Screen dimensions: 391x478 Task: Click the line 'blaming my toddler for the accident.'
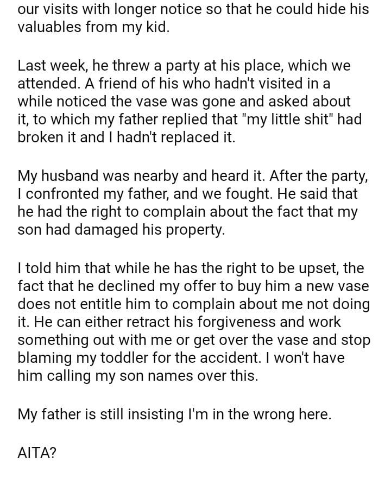pyautogui.click(x=181, y=358)
